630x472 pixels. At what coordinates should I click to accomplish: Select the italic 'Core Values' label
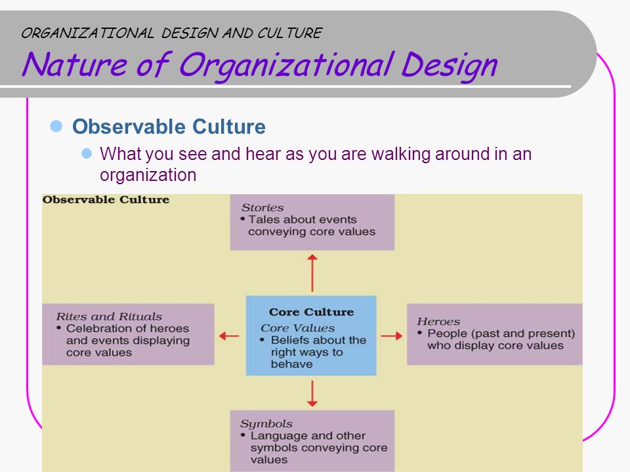pos(297,328)
